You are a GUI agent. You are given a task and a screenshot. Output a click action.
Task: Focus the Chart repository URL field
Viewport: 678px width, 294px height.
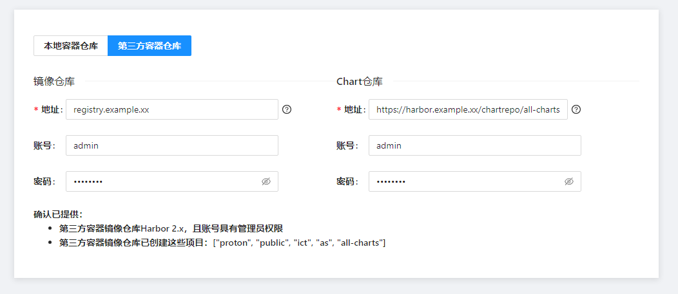click(x=469, y=109)
